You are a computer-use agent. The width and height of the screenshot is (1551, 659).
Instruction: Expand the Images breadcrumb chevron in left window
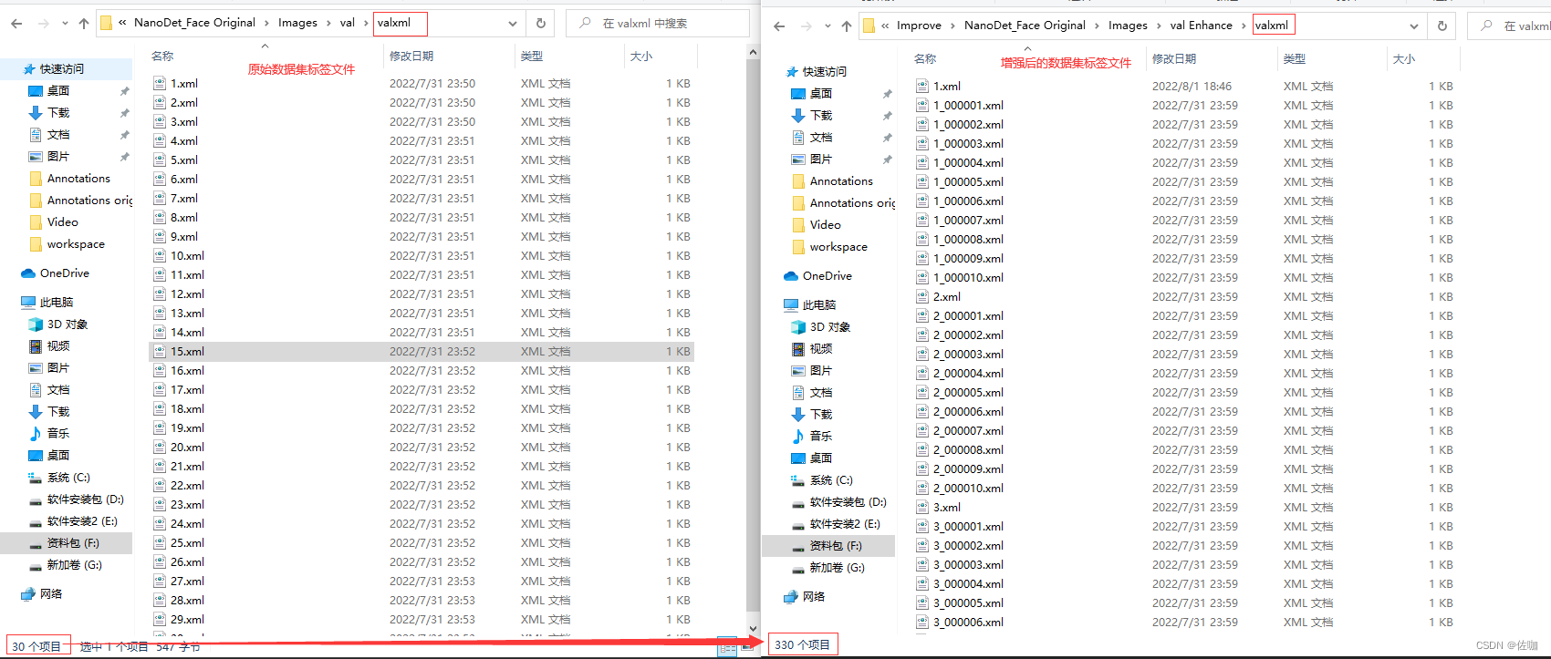(x=329, y=23)
